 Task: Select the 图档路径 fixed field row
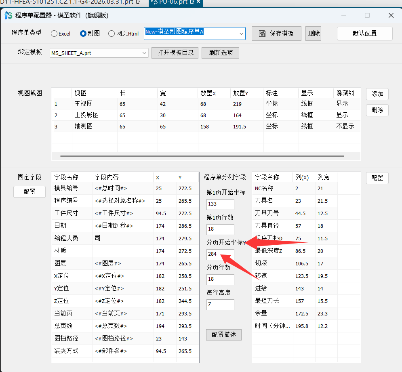[x=125, y=338]
